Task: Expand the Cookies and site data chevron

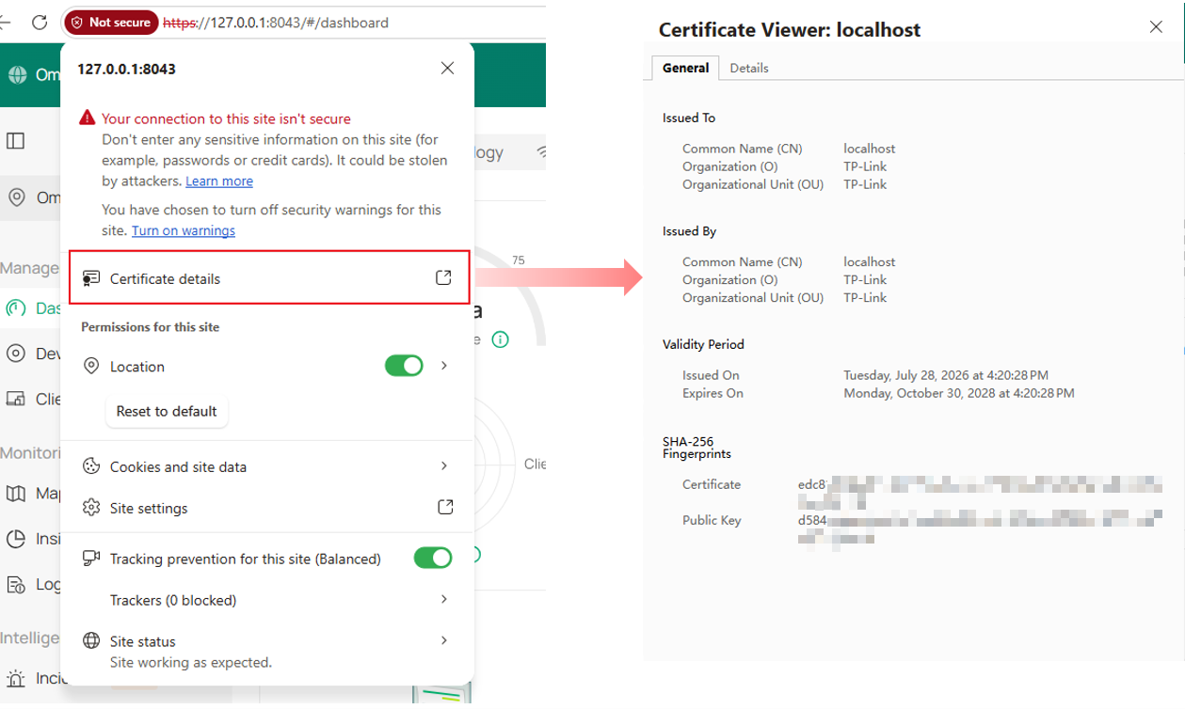Action: pyautogui.click(x=444, y=465)
